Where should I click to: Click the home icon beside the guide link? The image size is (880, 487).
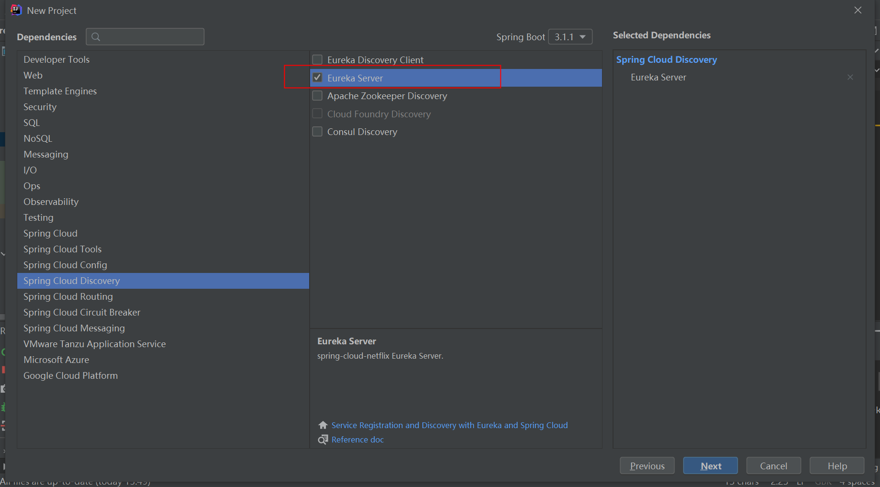[323, 425]
